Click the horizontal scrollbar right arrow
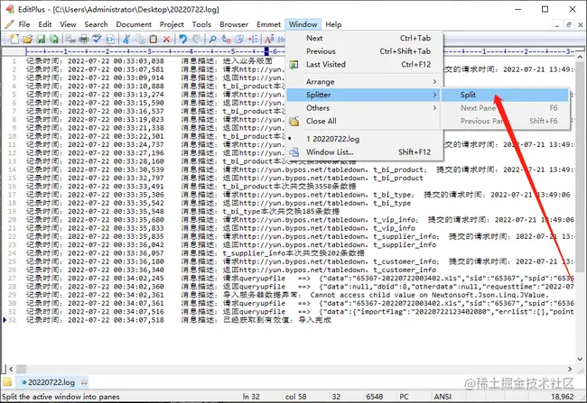 [570, 369]
